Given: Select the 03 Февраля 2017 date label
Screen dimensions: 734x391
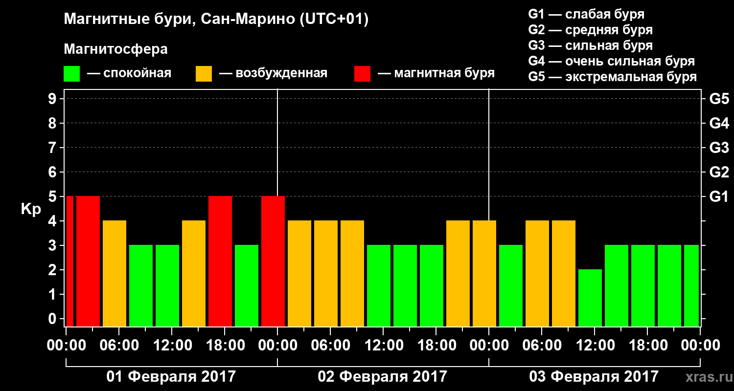Looking at the screenshot, I should 594,377.
